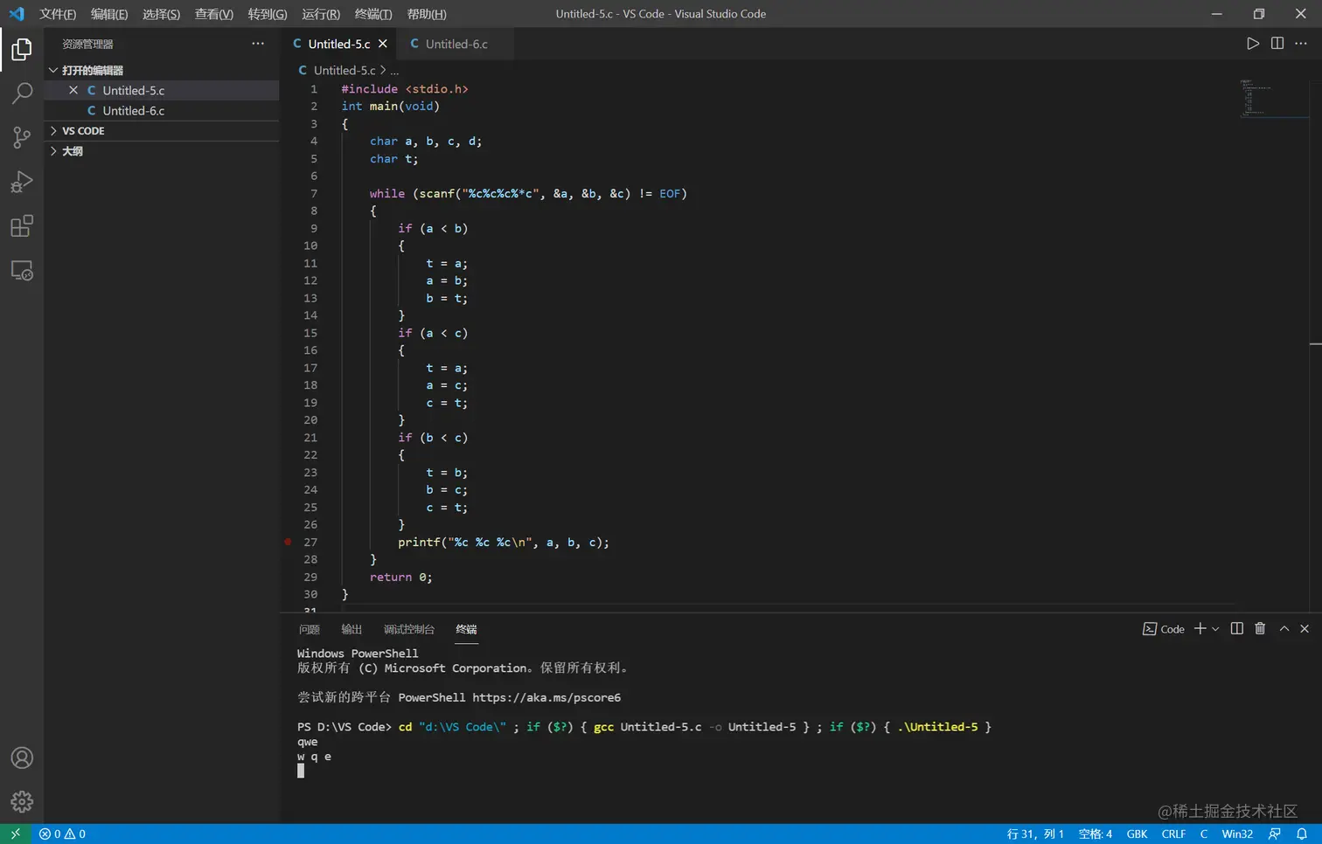Click the Run Code play button
The height and width of the screenshot is (844, 1322).
coord(1252,44)
